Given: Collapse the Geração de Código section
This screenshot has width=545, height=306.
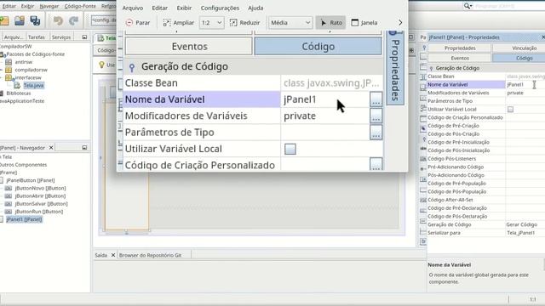Looking at the screenshot, I should pyautogui.click(x=432, y=68).
